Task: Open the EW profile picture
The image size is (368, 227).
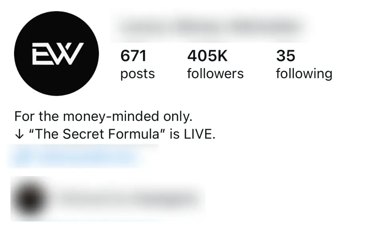Action: tap(57, 54)
